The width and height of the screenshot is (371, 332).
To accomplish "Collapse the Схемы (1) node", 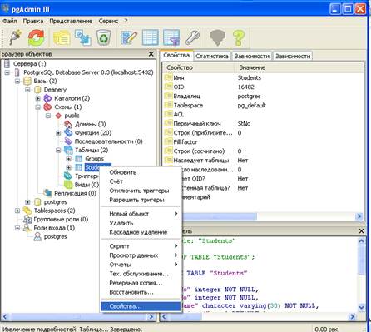I will [x=37, y=107].
